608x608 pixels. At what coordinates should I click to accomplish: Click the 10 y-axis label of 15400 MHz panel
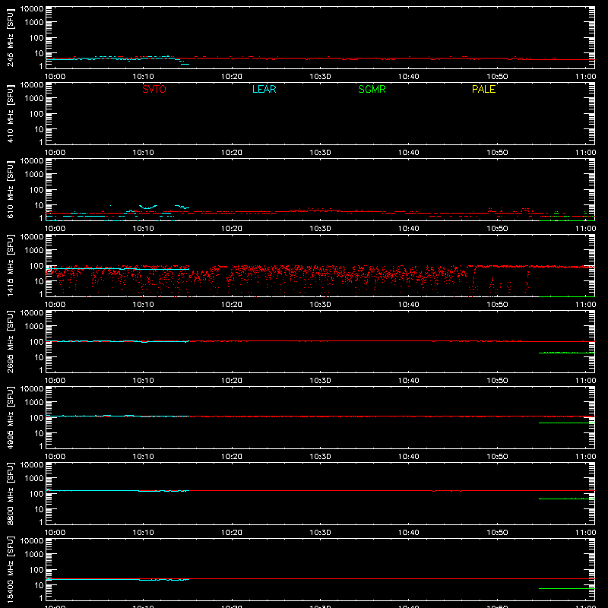(40, 585)
